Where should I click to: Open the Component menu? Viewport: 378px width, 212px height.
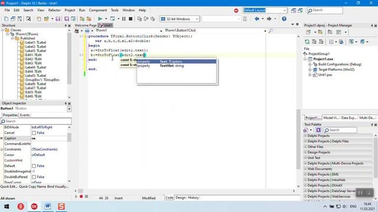click(97, 10)
